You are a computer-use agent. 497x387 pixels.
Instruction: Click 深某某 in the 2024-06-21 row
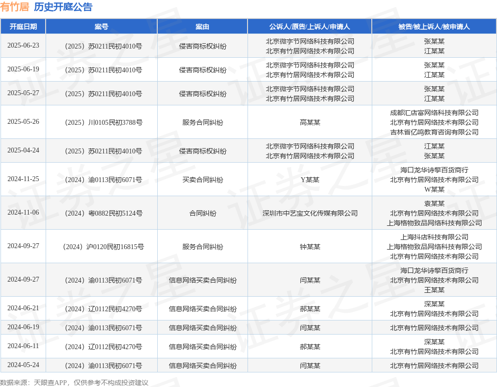click(434, 304)
